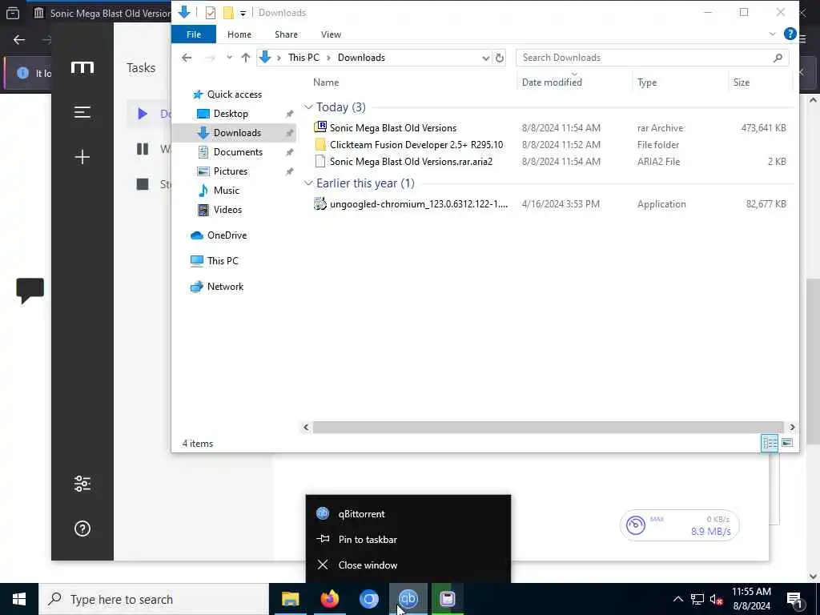Select Sonic Mega Blast Old Versions rar archive
The image size is (820, 615).
point(392,127)
